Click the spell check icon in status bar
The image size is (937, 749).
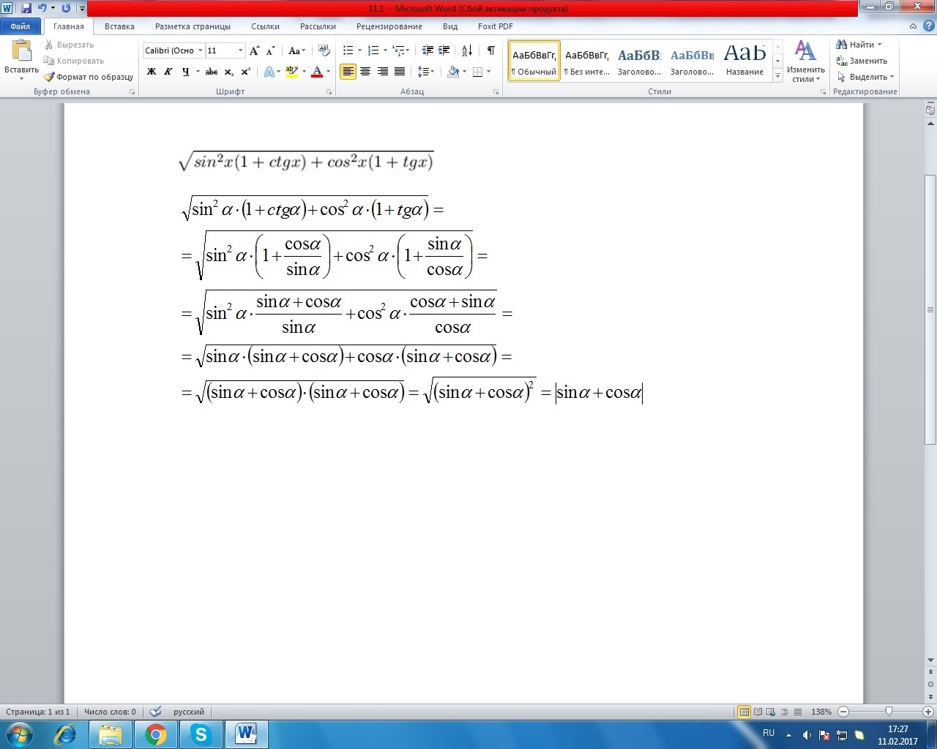tap(155, 712)
